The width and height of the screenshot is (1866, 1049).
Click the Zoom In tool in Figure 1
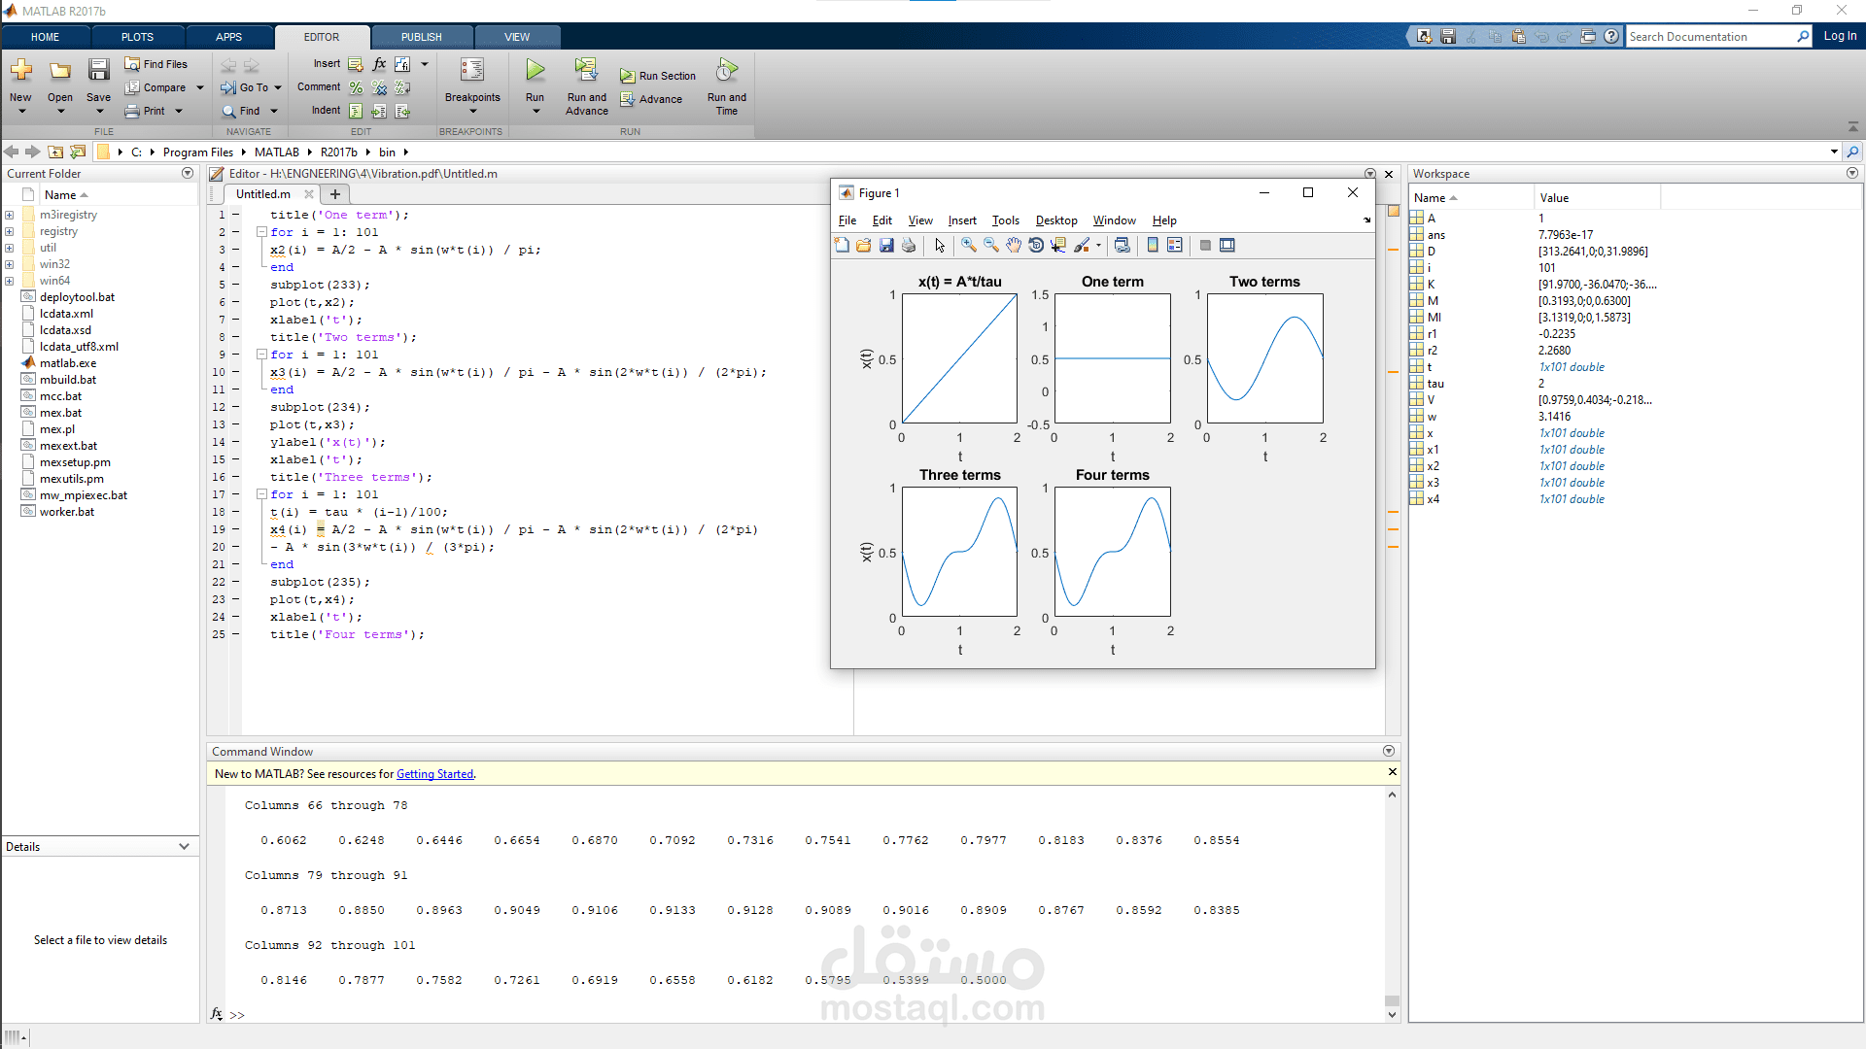click(x=969, y=246)
